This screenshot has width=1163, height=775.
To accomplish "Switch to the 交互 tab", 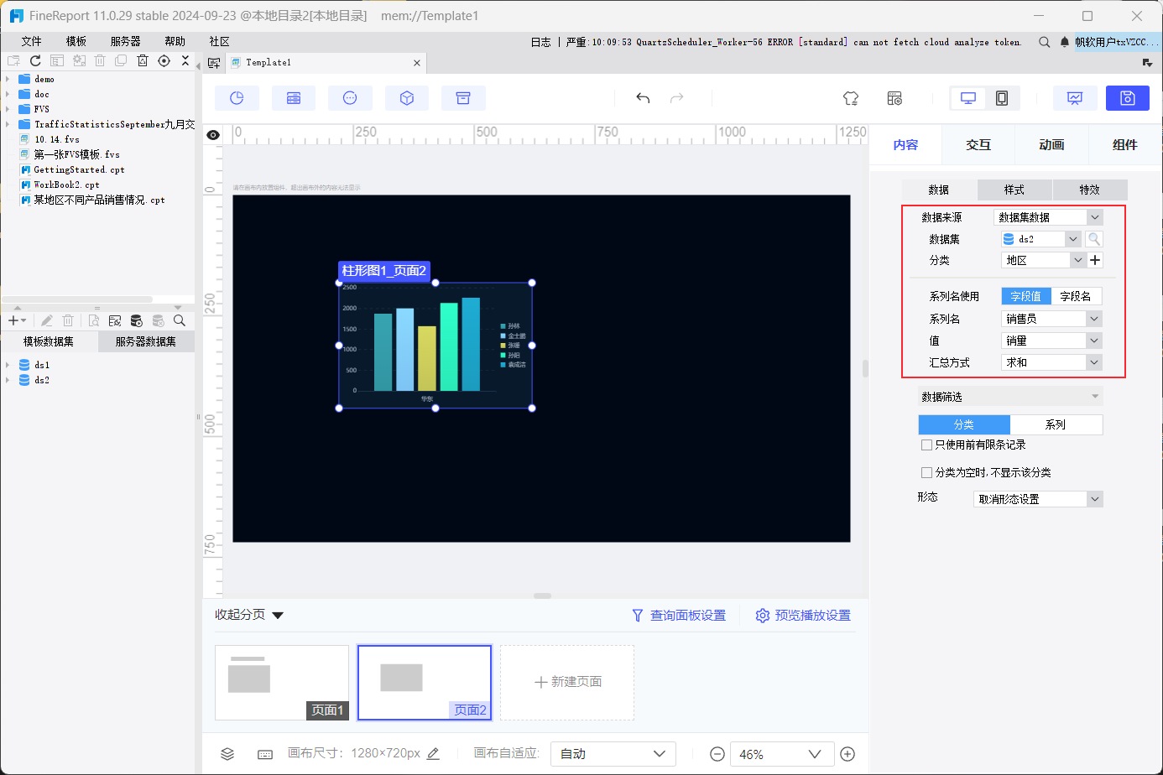I will (x=978, y=145).
